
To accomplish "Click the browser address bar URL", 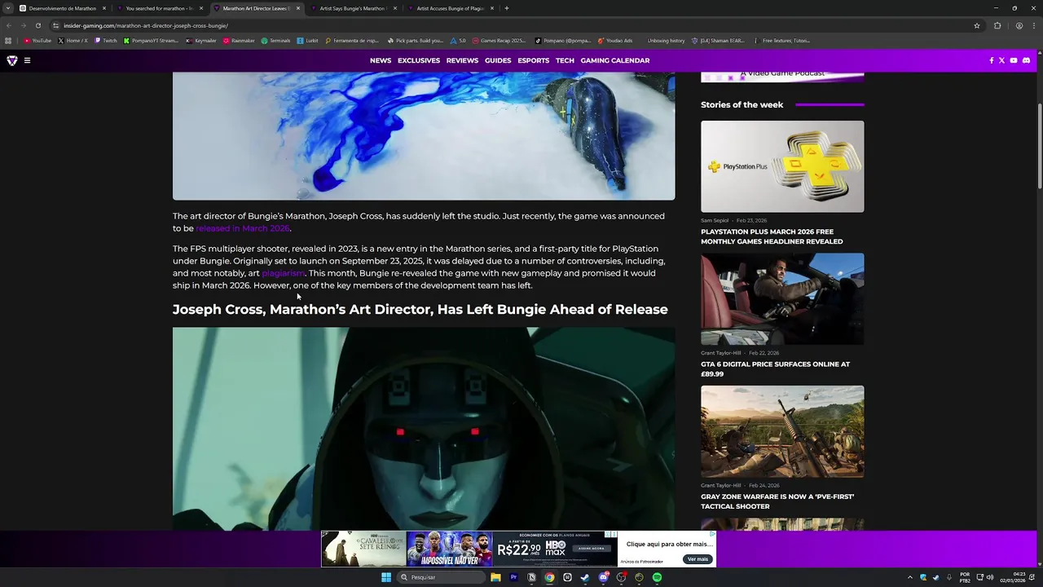I will [146, 25].
